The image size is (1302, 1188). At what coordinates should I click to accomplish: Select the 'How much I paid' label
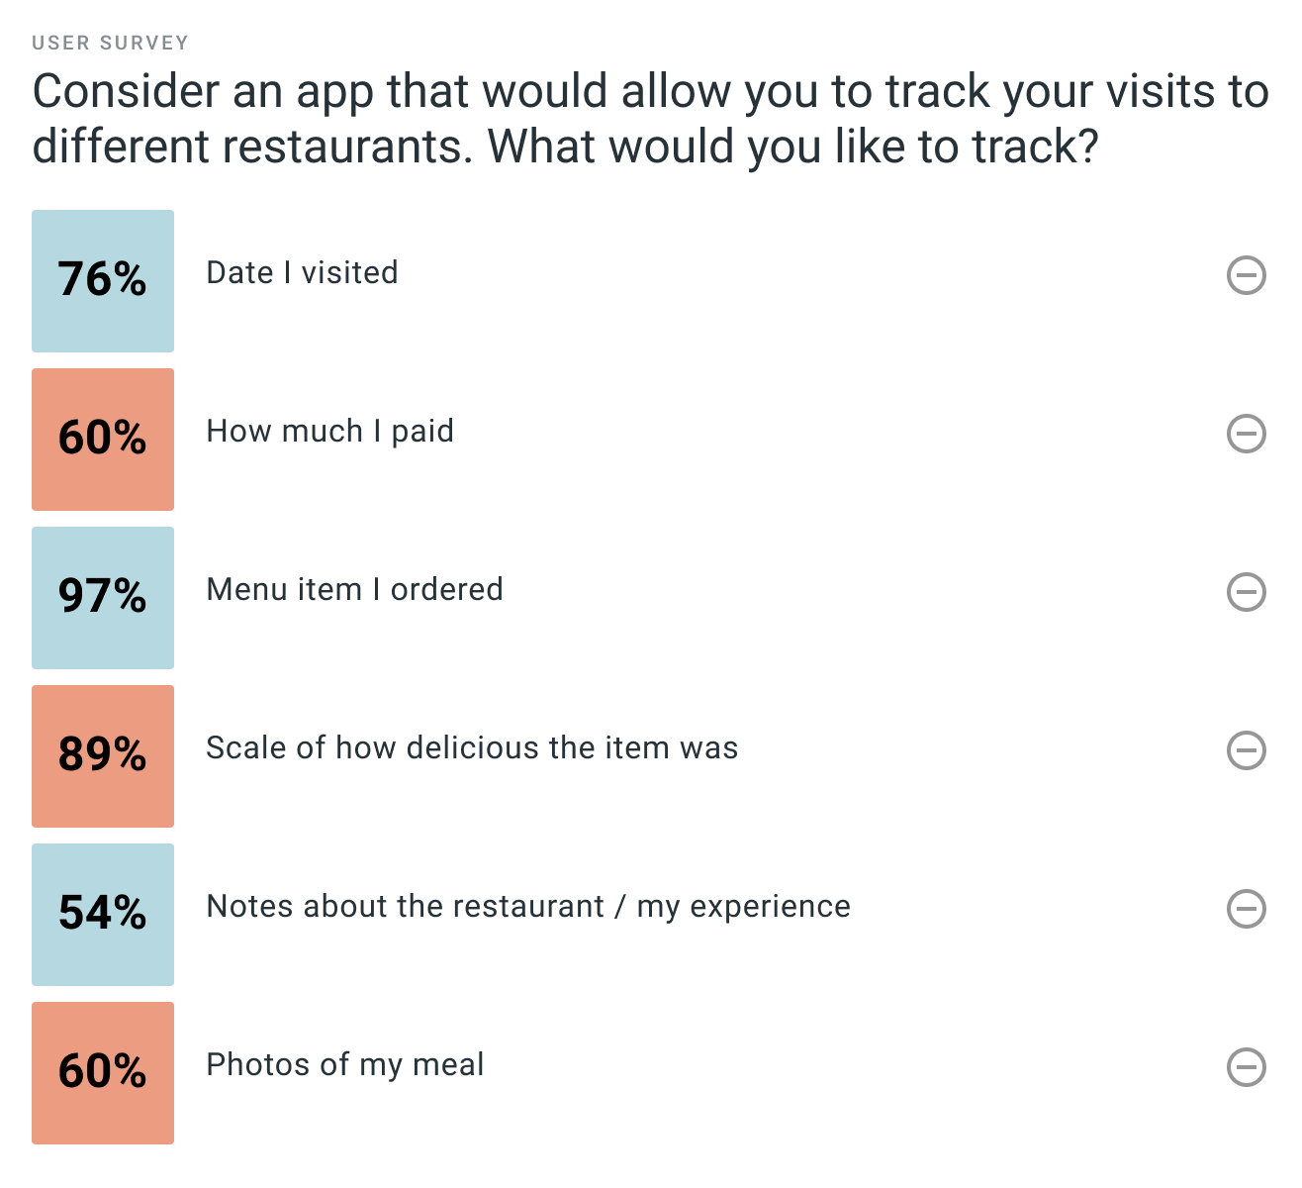(x=329, y=432)
